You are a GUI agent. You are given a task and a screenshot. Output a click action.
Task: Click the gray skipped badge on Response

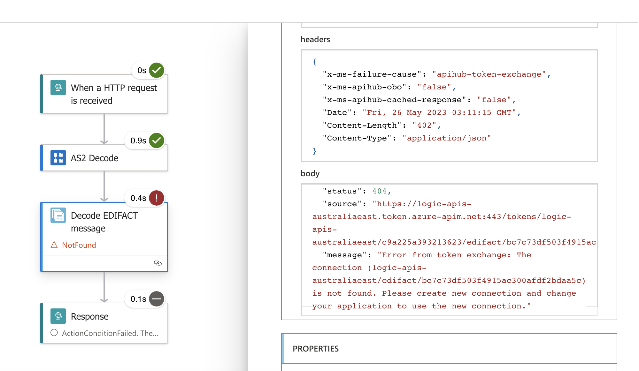156,299
